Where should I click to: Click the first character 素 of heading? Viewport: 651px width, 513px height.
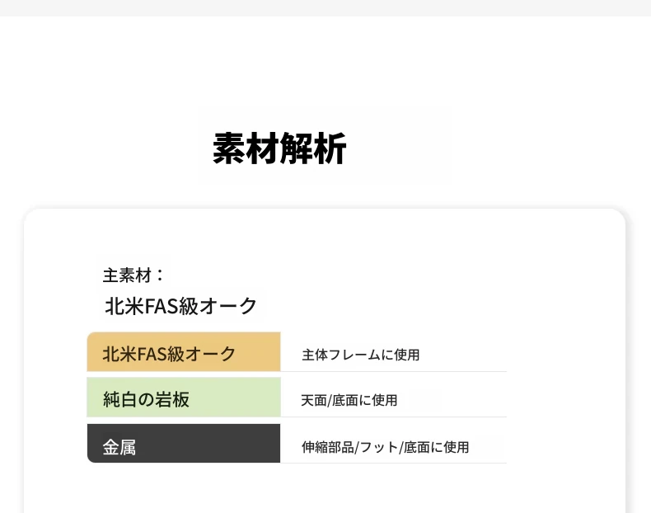click(x=229, y=148)
